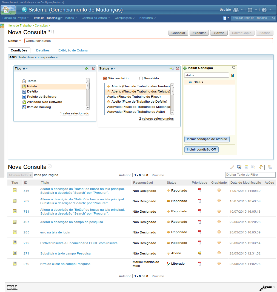Click the Status list scrollbar down arrow
Viewport: 277px width, 292px height.
pyautogui.click(x=172, y=113)
